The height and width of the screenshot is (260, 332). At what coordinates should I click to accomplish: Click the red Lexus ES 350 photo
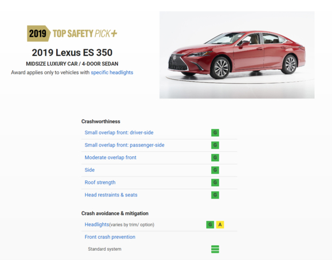(x=237, y=55)
